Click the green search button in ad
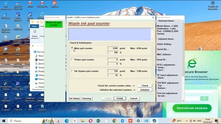 [204, 99]
